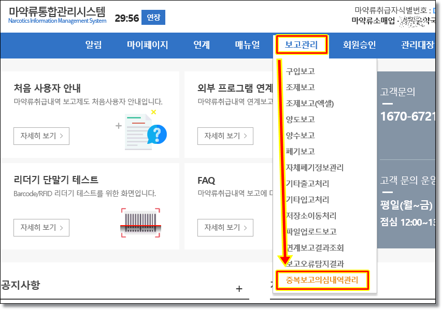The height and width of the screenshot is (310, 442).
Task: Select 구입보고 from the dropdown
Action: [x=300, y=71]
